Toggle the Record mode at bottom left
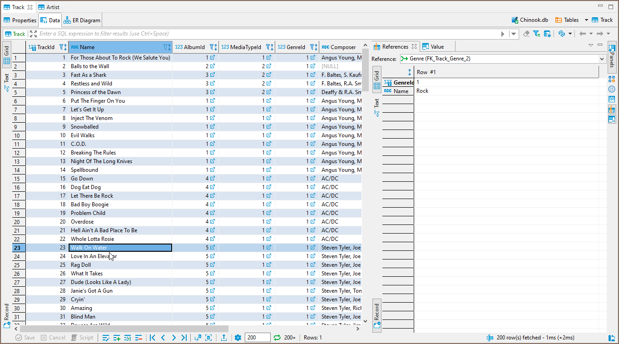The width and height of the screenshot is (619, 344). click(x=7, y=315)
